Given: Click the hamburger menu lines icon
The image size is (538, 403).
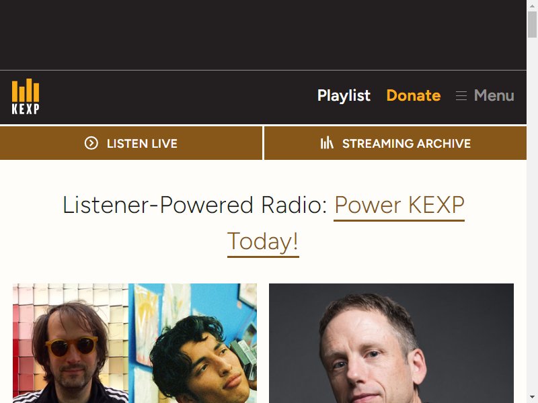Looking at the screenshot, I should coord(461,95).
